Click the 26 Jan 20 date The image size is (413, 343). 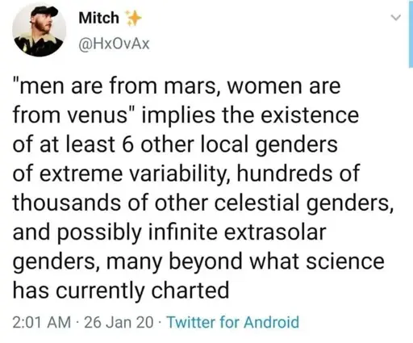[x=119, y=322]
